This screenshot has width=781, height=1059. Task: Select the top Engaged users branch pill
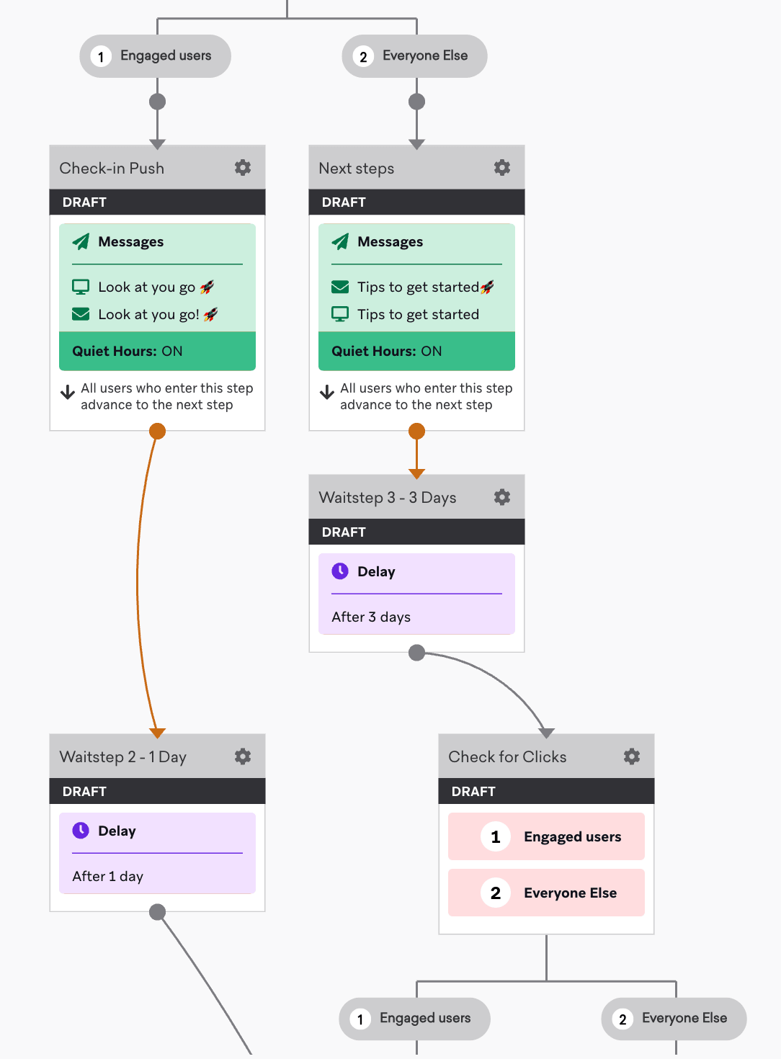tap(155, 56)
